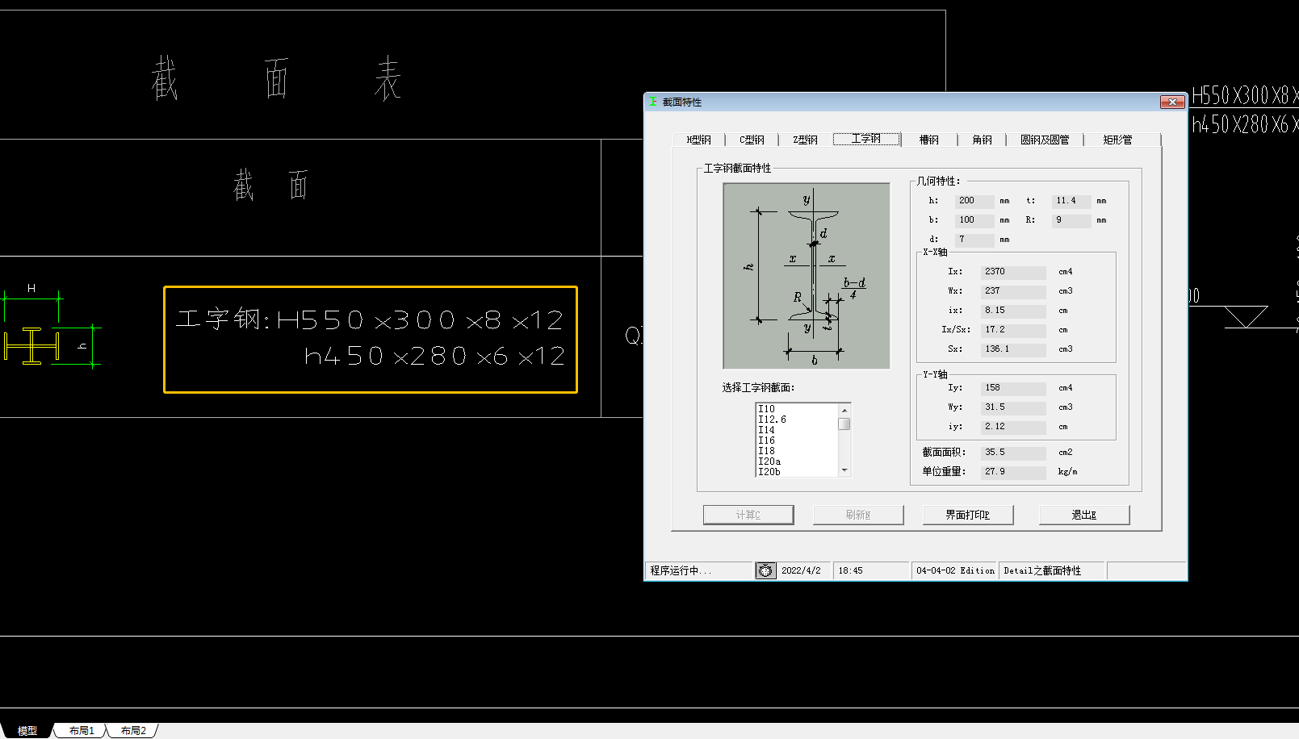This screenshot has height=739, width=1299.
Task: Open the 槽钢 tab
Action: 929,140
